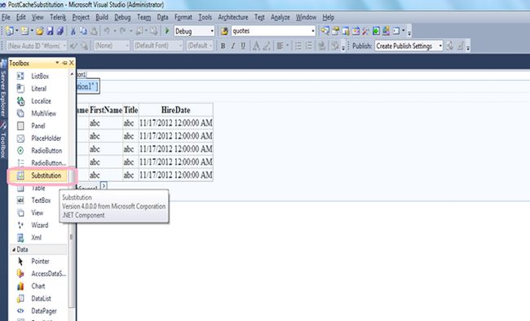Cut selection using the scissors icon

click(73, 31)
